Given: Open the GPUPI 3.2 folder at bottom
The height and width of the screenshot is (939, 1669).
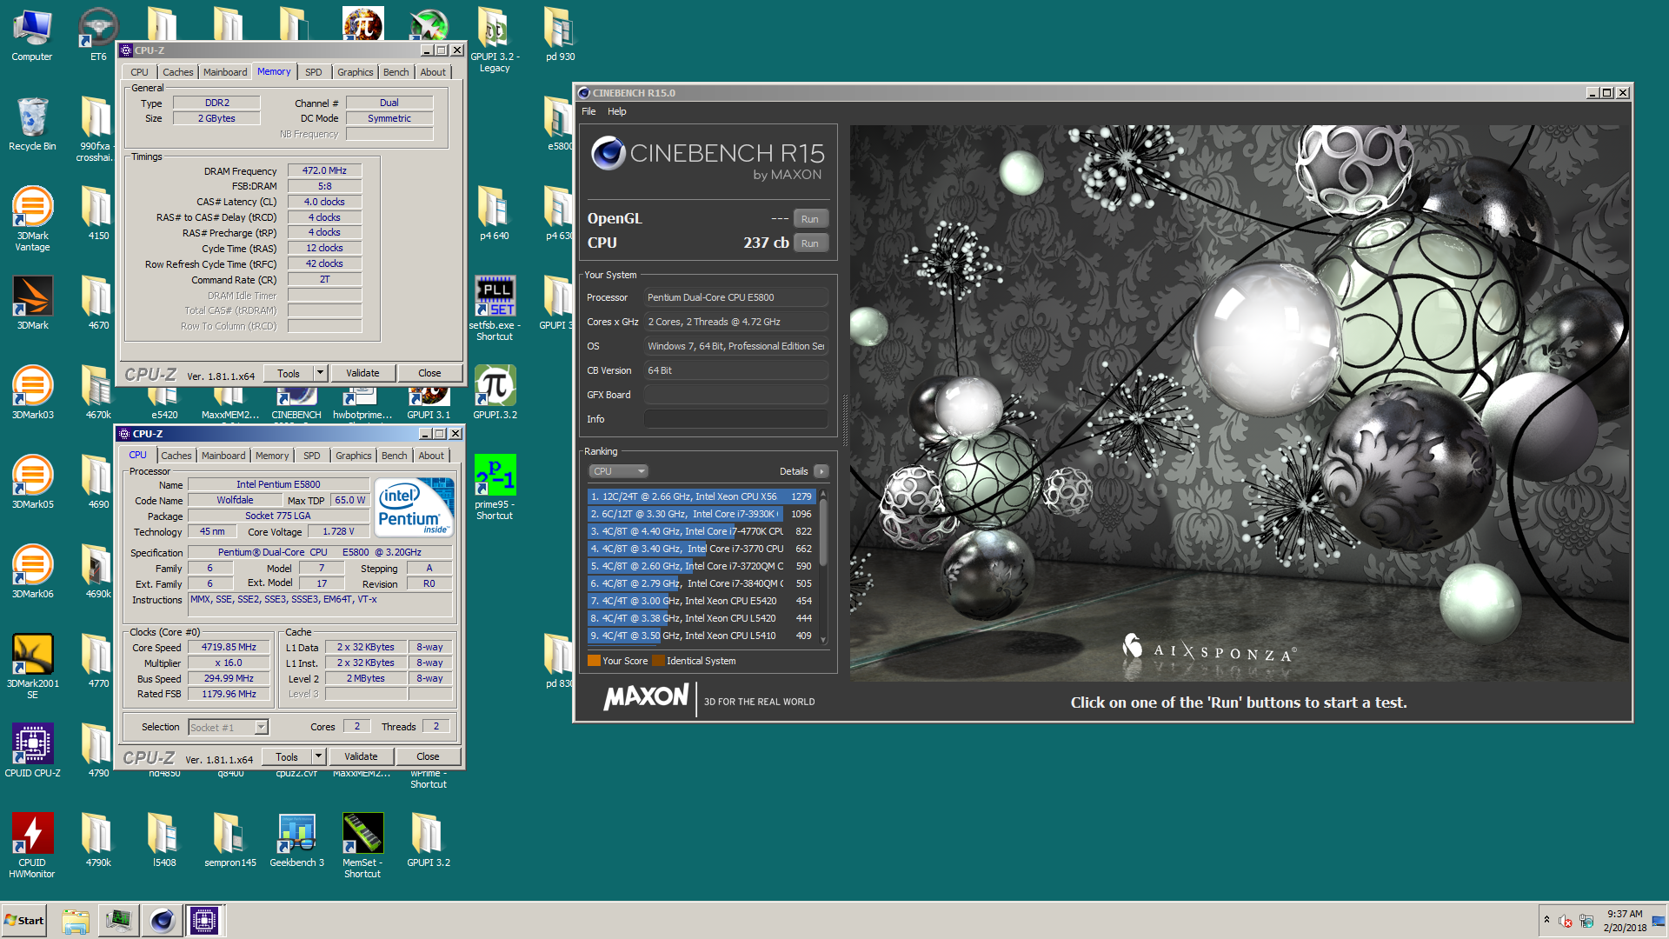Looking at the screenshot, I should pos(429,840).
